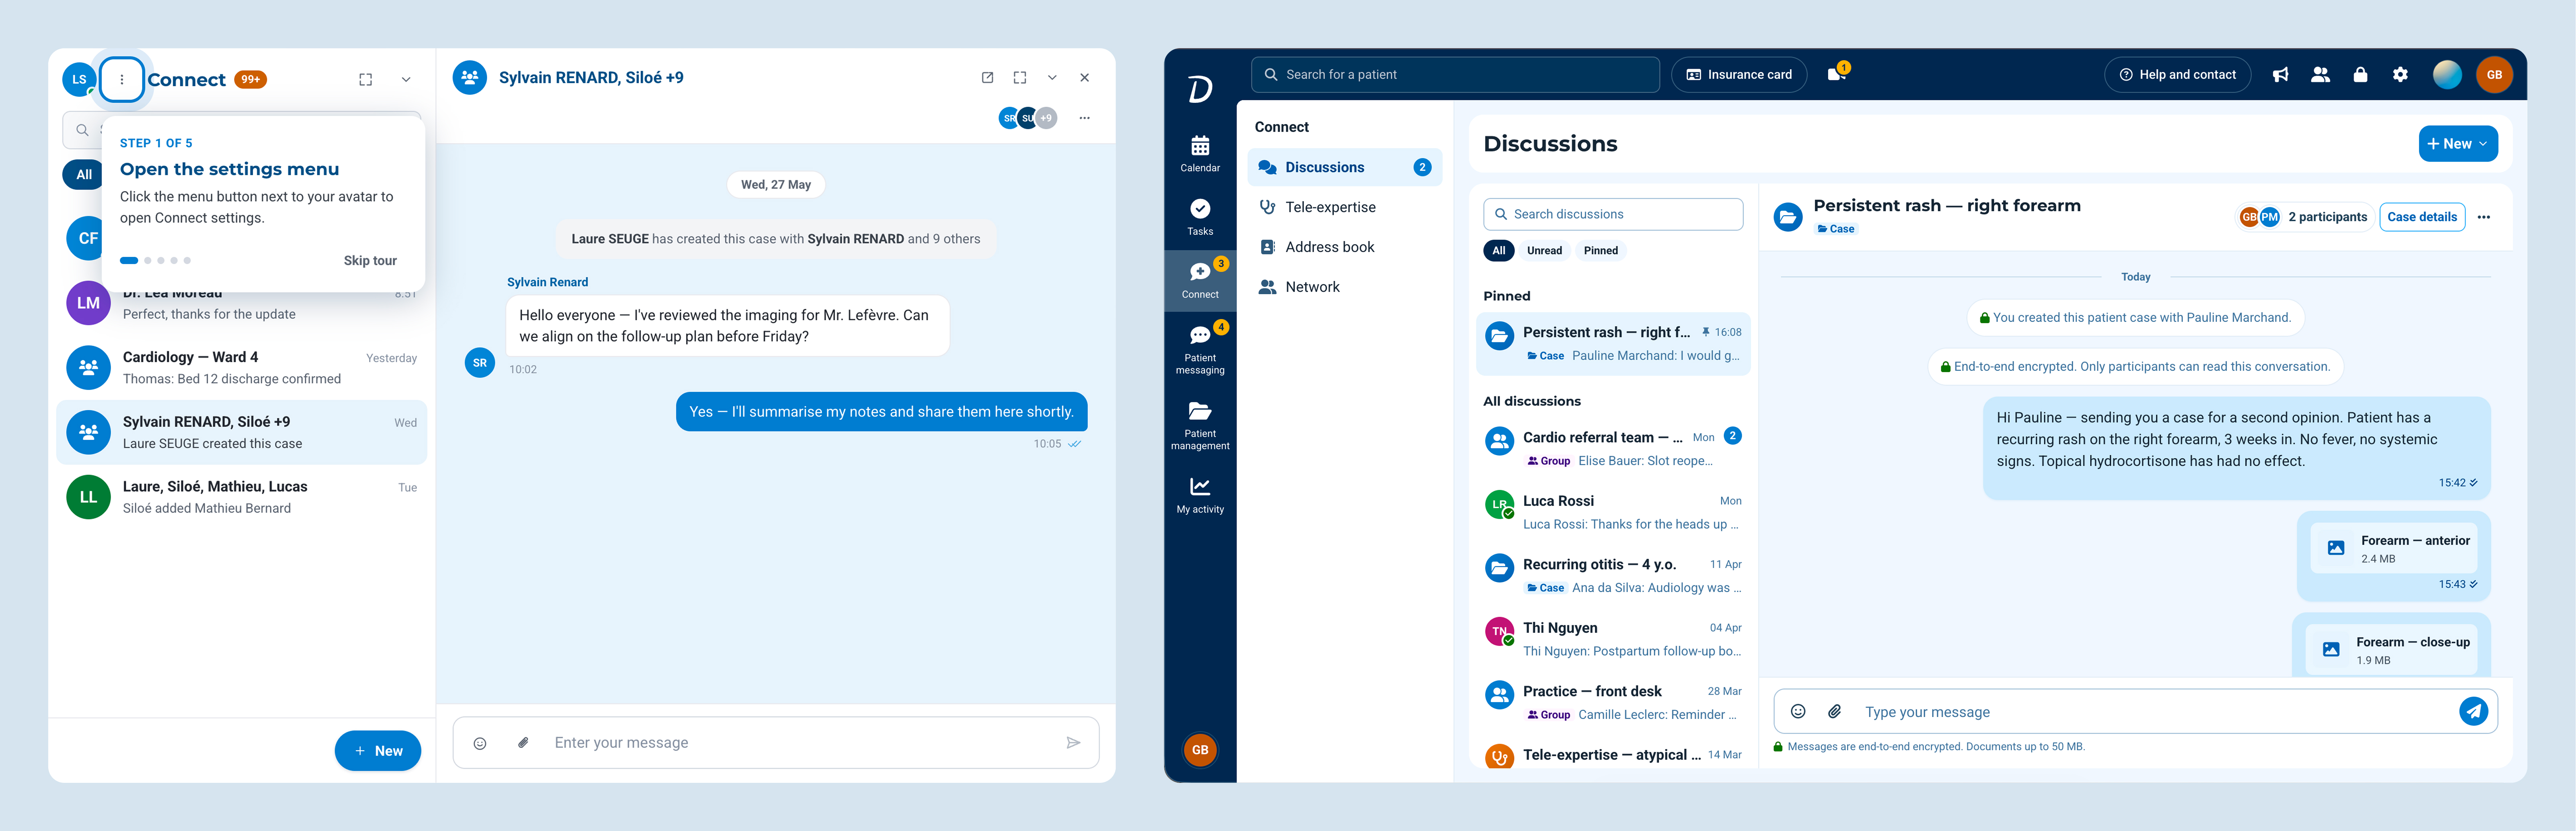The height and width of the screenshot is (831, 2576).
Task: Click the globe avatar in top bar
Action: [2447, 75]
